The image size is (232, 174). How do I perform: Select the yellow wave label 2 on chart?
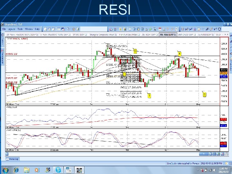point(135,51)
